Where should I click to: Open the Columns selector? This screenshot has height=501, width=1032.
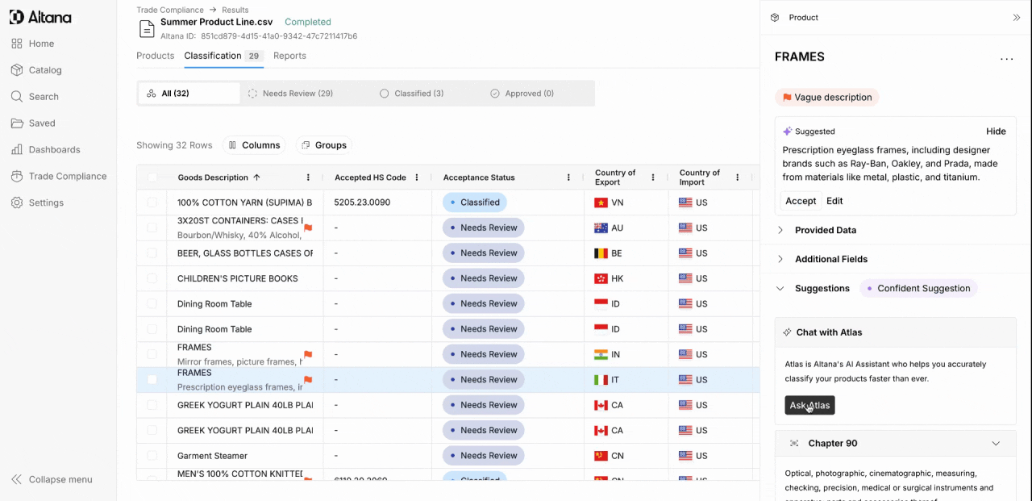[x=254, y=145]
